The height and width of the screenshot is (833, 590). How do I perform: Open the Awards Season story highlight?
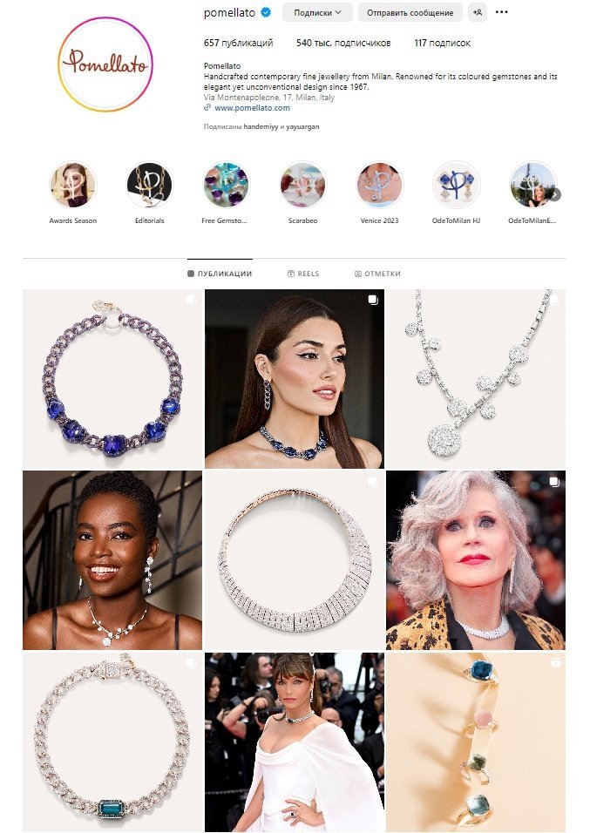[73, 185]
